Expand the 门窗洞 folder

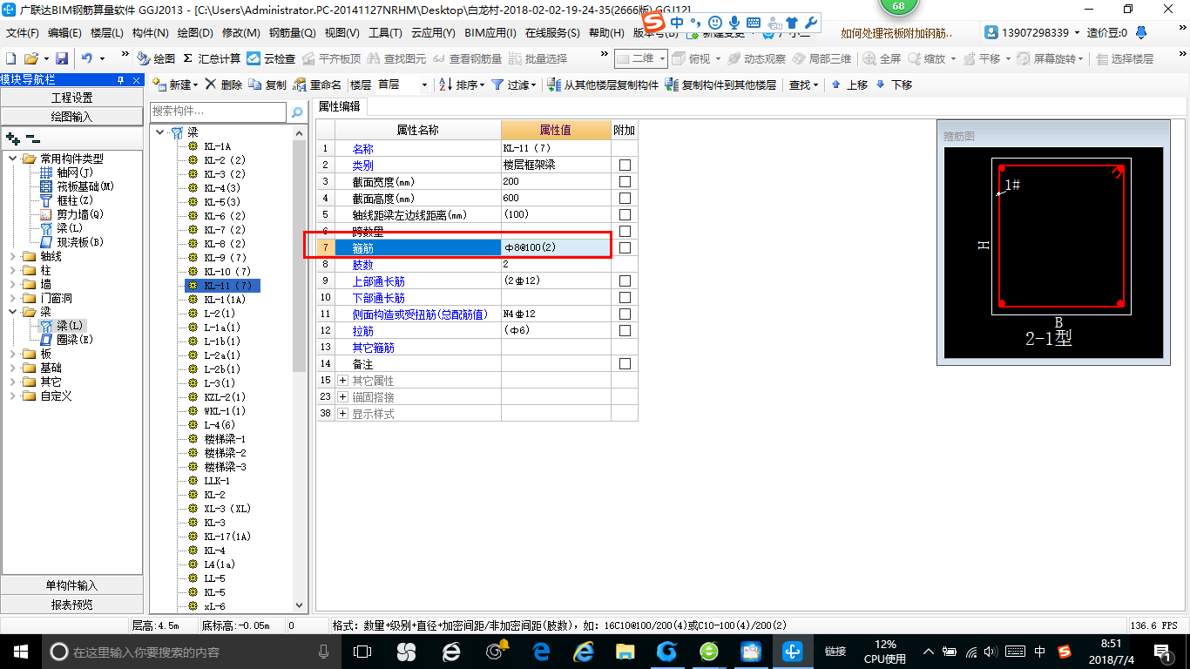(x=12, y=298)
